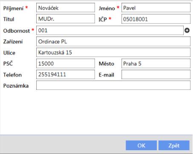This screenshot has height=154, width=193.
Task: Click the plus icon next to Odbornost
Action: (x=187, y=30)
